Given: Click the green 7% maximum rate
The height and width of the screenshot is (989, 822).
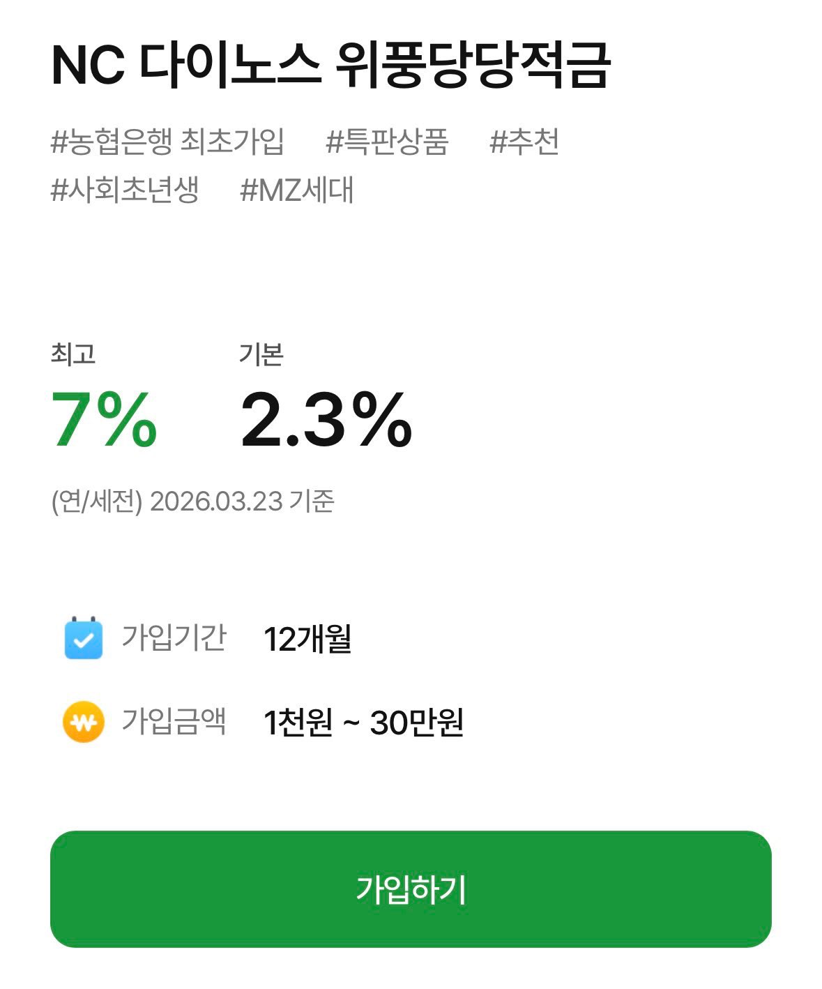Looking at the screenshot, I should pos(104,418).
